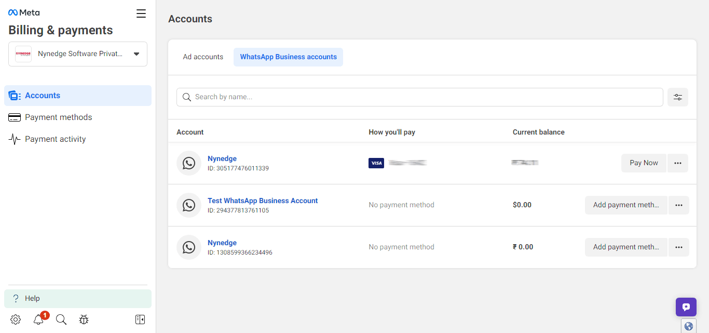
Task: Click the ₹ 0.00 balance value
Action: pos(523,247)
